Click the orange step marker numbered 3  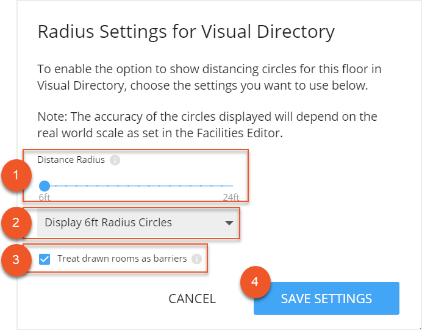pos(15,259)
